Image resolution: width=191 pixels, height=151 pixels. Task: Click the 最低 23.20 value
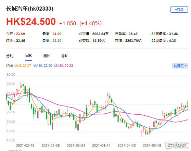pyautogui.click(x=52, y=41)
